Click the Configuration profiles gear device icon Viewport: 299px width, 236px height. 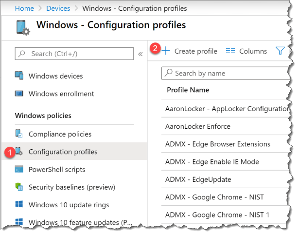point(19,151)
